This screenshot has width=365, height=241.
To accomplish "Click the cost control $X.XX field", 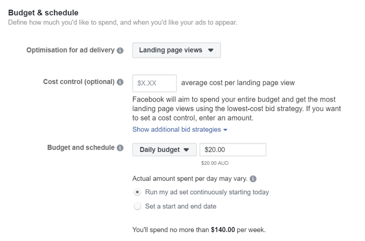I will (x=154, y=83).
